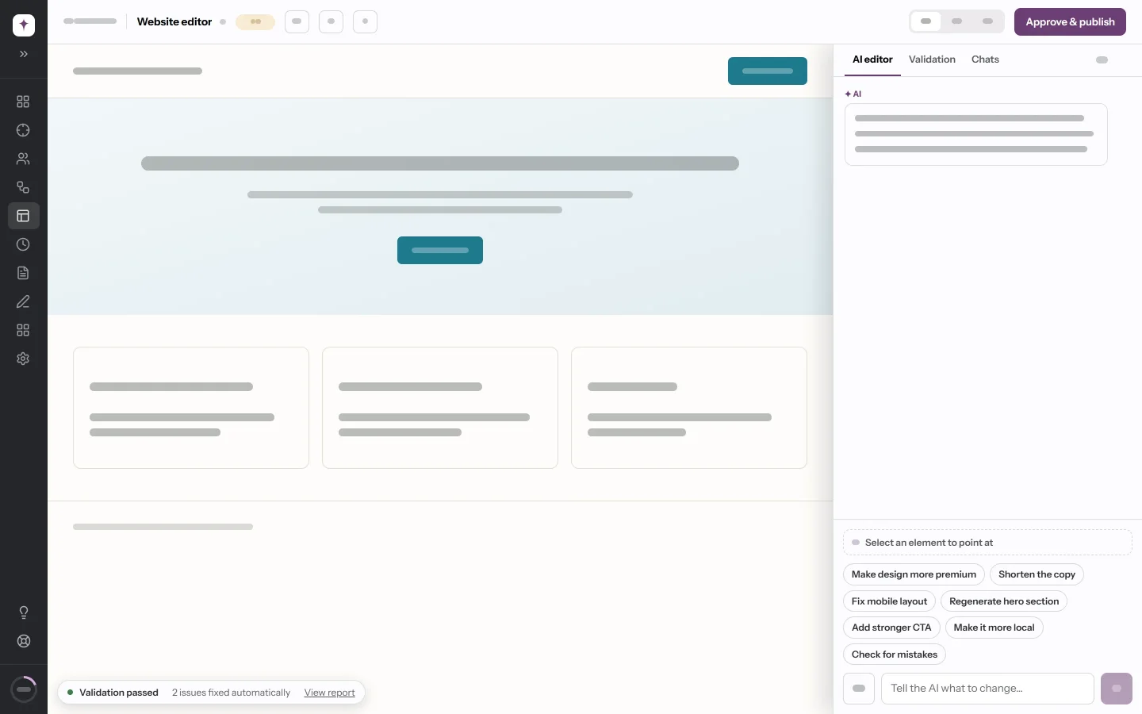Click the purple send button beside prompt field
Screen dimensions: 1142x714
(1117, 689)
